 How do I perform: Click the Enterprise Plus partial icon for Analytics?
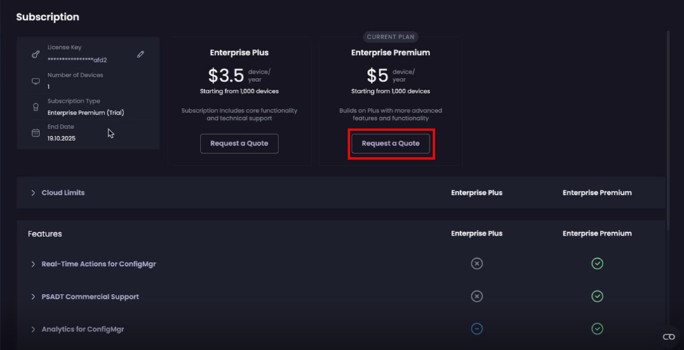coord(477,329)
